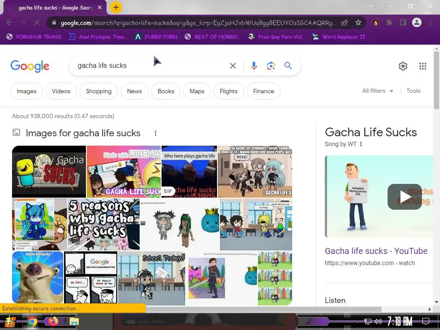440x330 pixels.
Task: Open the Finance filter
Action: click(x=263, y=91)
